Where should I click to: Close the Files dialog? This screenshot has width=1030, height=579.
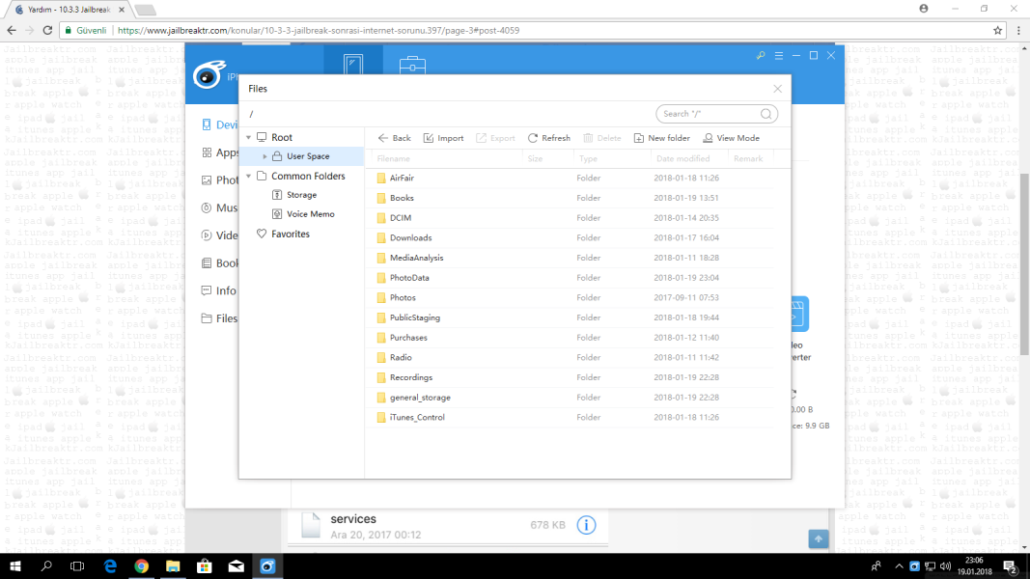tap(777, 89)
